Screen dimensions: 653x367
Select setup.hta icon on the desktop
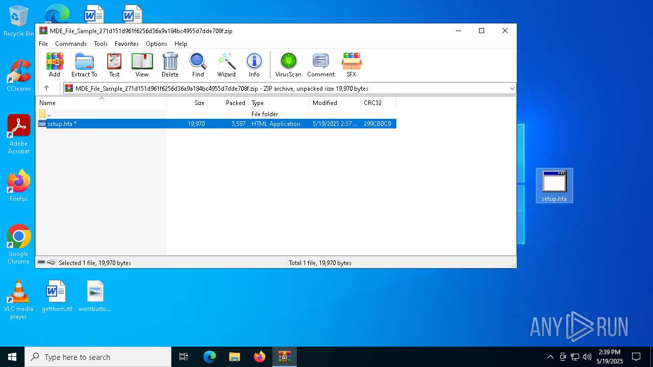pos(554,186)
